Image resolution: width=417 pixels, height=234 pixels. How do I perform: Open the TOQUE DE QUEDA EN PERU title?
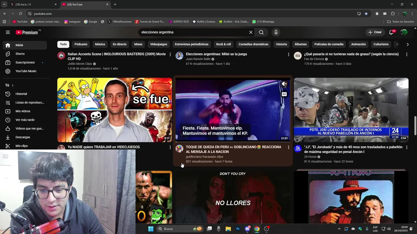[234, 149]
